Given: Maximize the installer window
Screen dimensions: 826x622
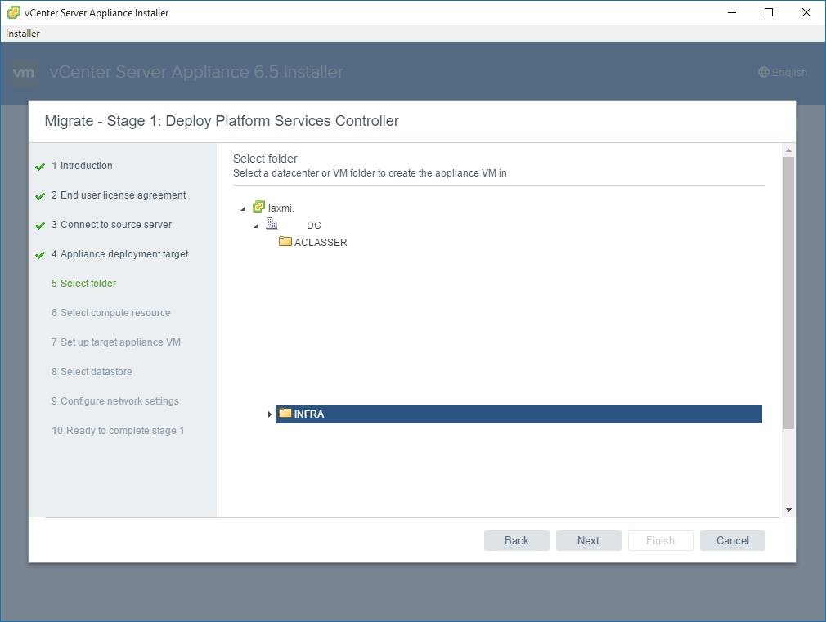Looking at the screenshot, I should pyautogui.click(x=769, y=12).
